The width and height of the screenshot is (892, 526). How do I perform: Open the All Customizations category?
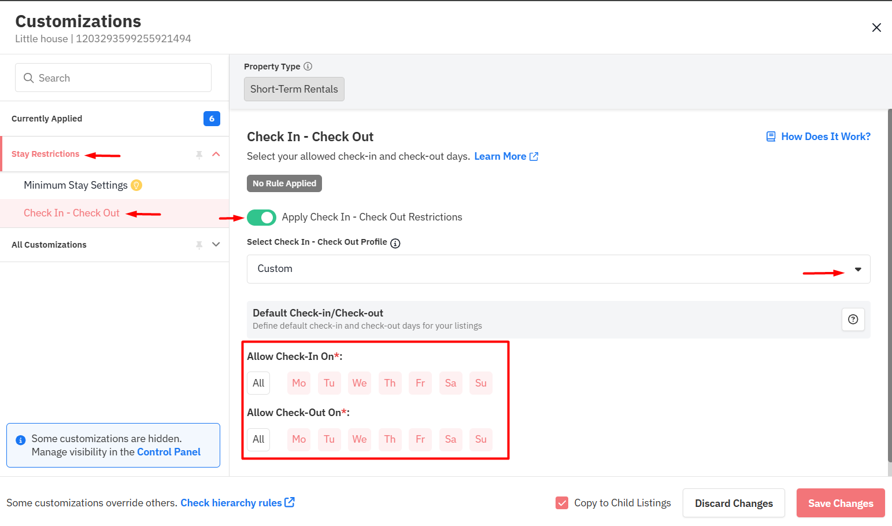pyautogui.click(x=49, y=245)
